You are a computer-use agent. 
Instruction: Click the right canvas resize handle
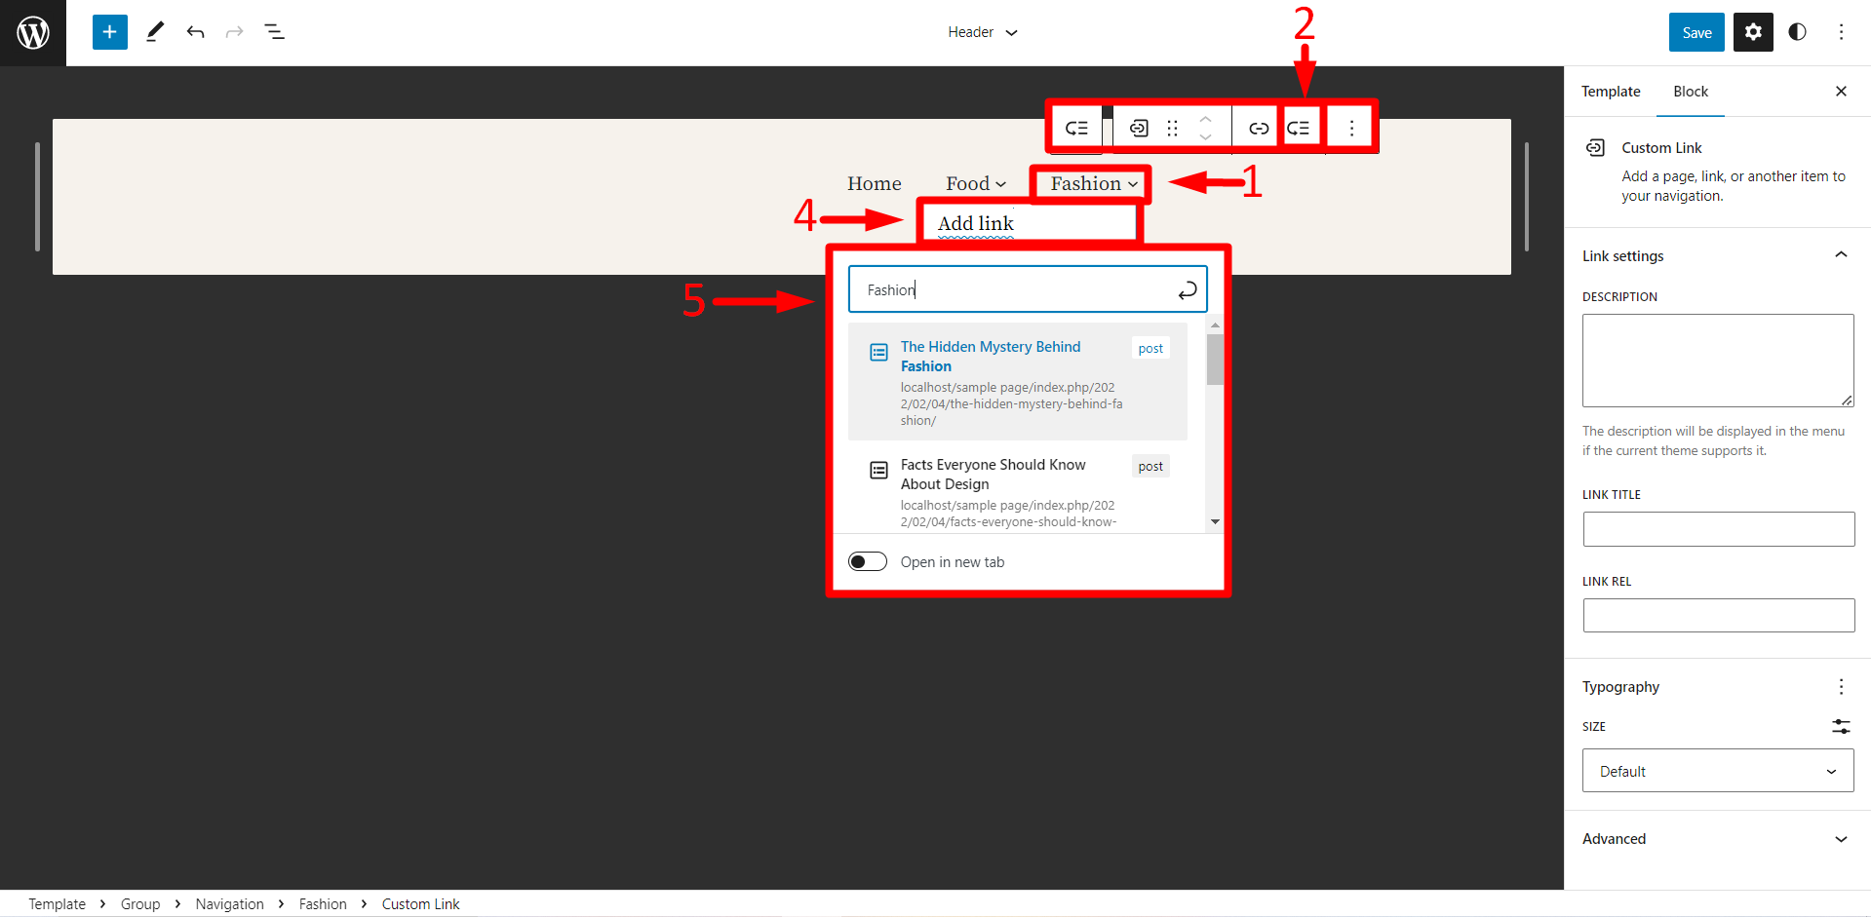tap(1527, 197)
